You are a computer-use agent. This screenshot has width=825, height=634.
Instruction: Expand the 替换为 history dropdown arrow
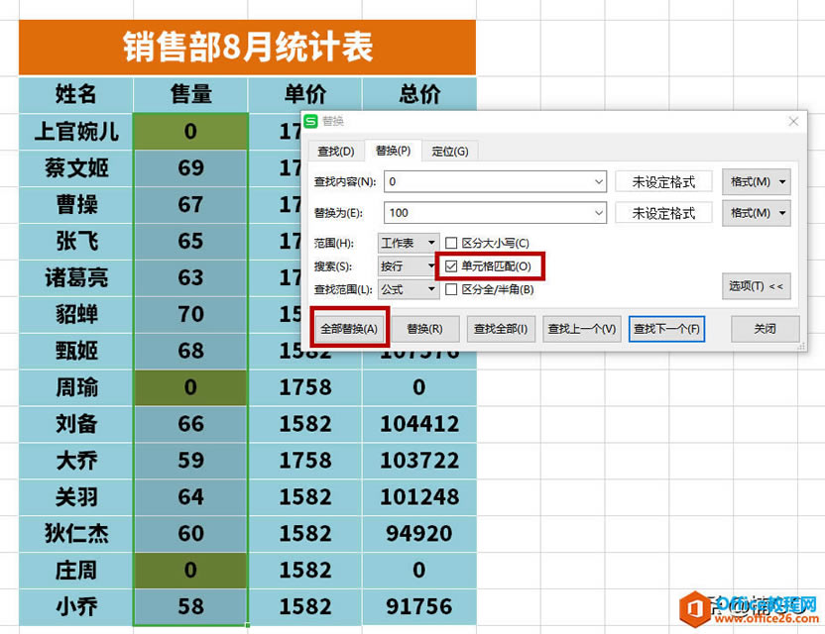pyautogui.click(x=598, y=213)
